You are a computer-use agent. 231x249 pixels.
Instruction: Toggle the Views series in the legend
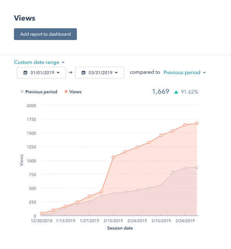coord(75,92)
